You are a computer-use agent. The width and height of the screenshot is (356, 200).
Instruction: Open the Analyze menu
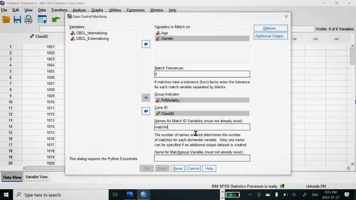point(79,10)
